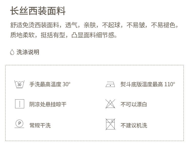
Task: Click the crossed-out bleach triangle icon
Action: [x=110, y=104]
